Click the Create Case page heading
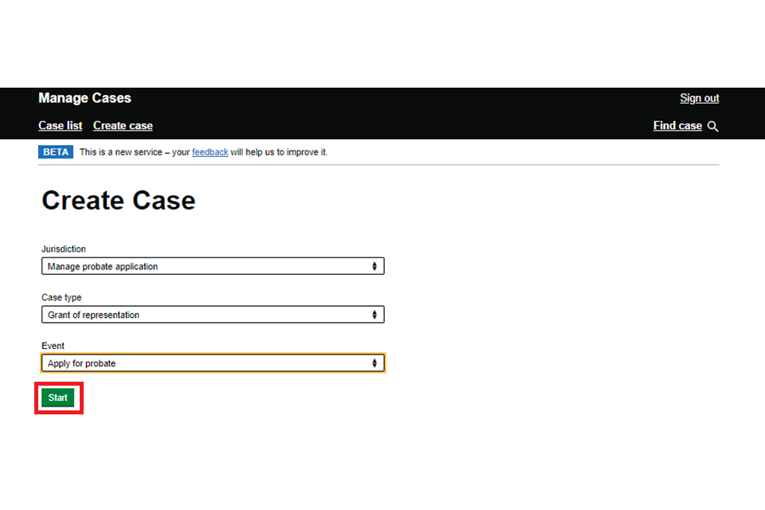This screenshot has width=765, height=510. tap(118, 200)
